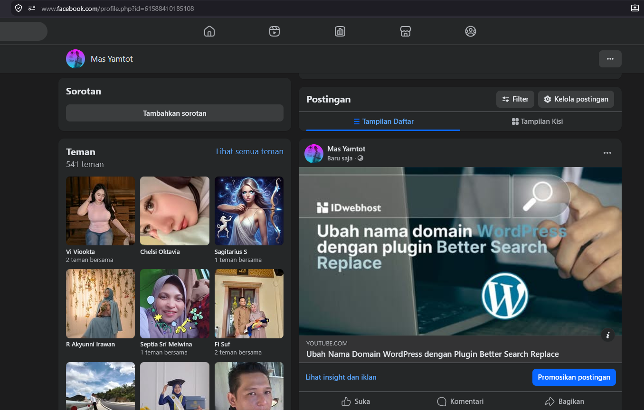644x410 pixels.
Task: Open the Marketplace storefront icon
Action: tap(405, 31)
